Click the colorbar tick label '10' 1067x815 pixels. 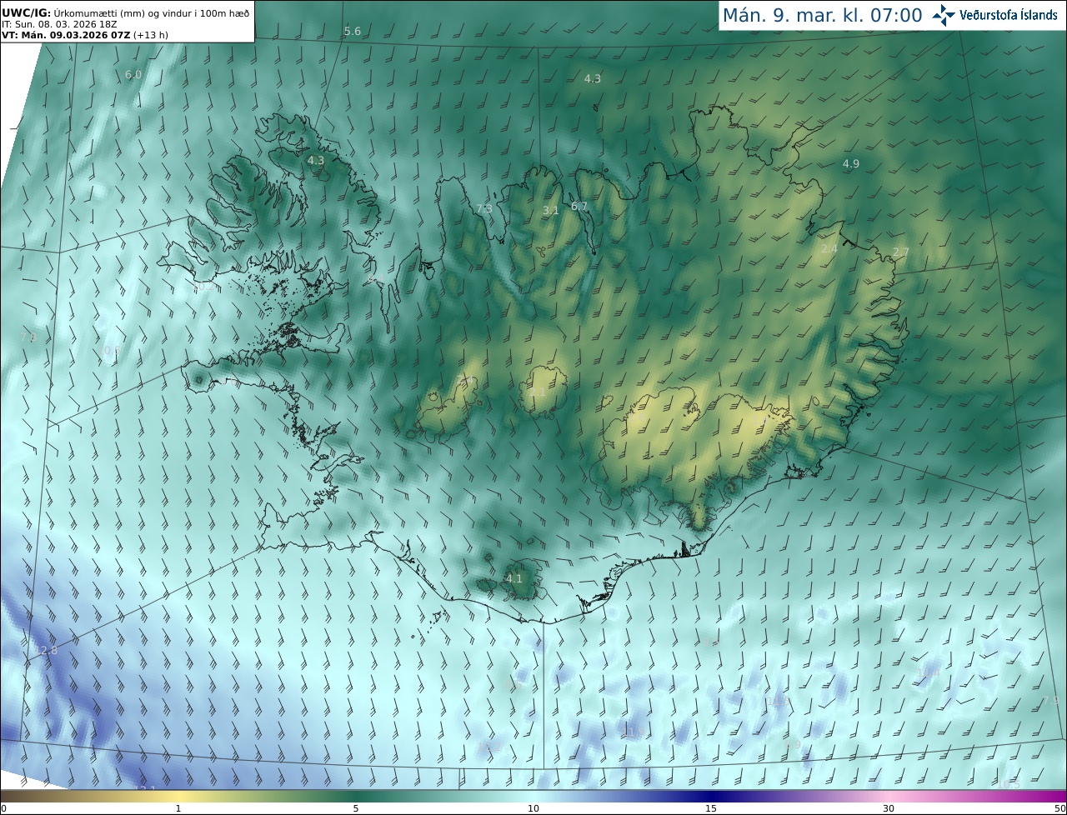pos(533,808)
